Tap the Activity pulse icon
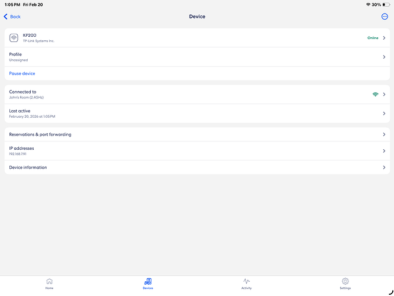Screen dimensions: 394x296 pos(247,281)
